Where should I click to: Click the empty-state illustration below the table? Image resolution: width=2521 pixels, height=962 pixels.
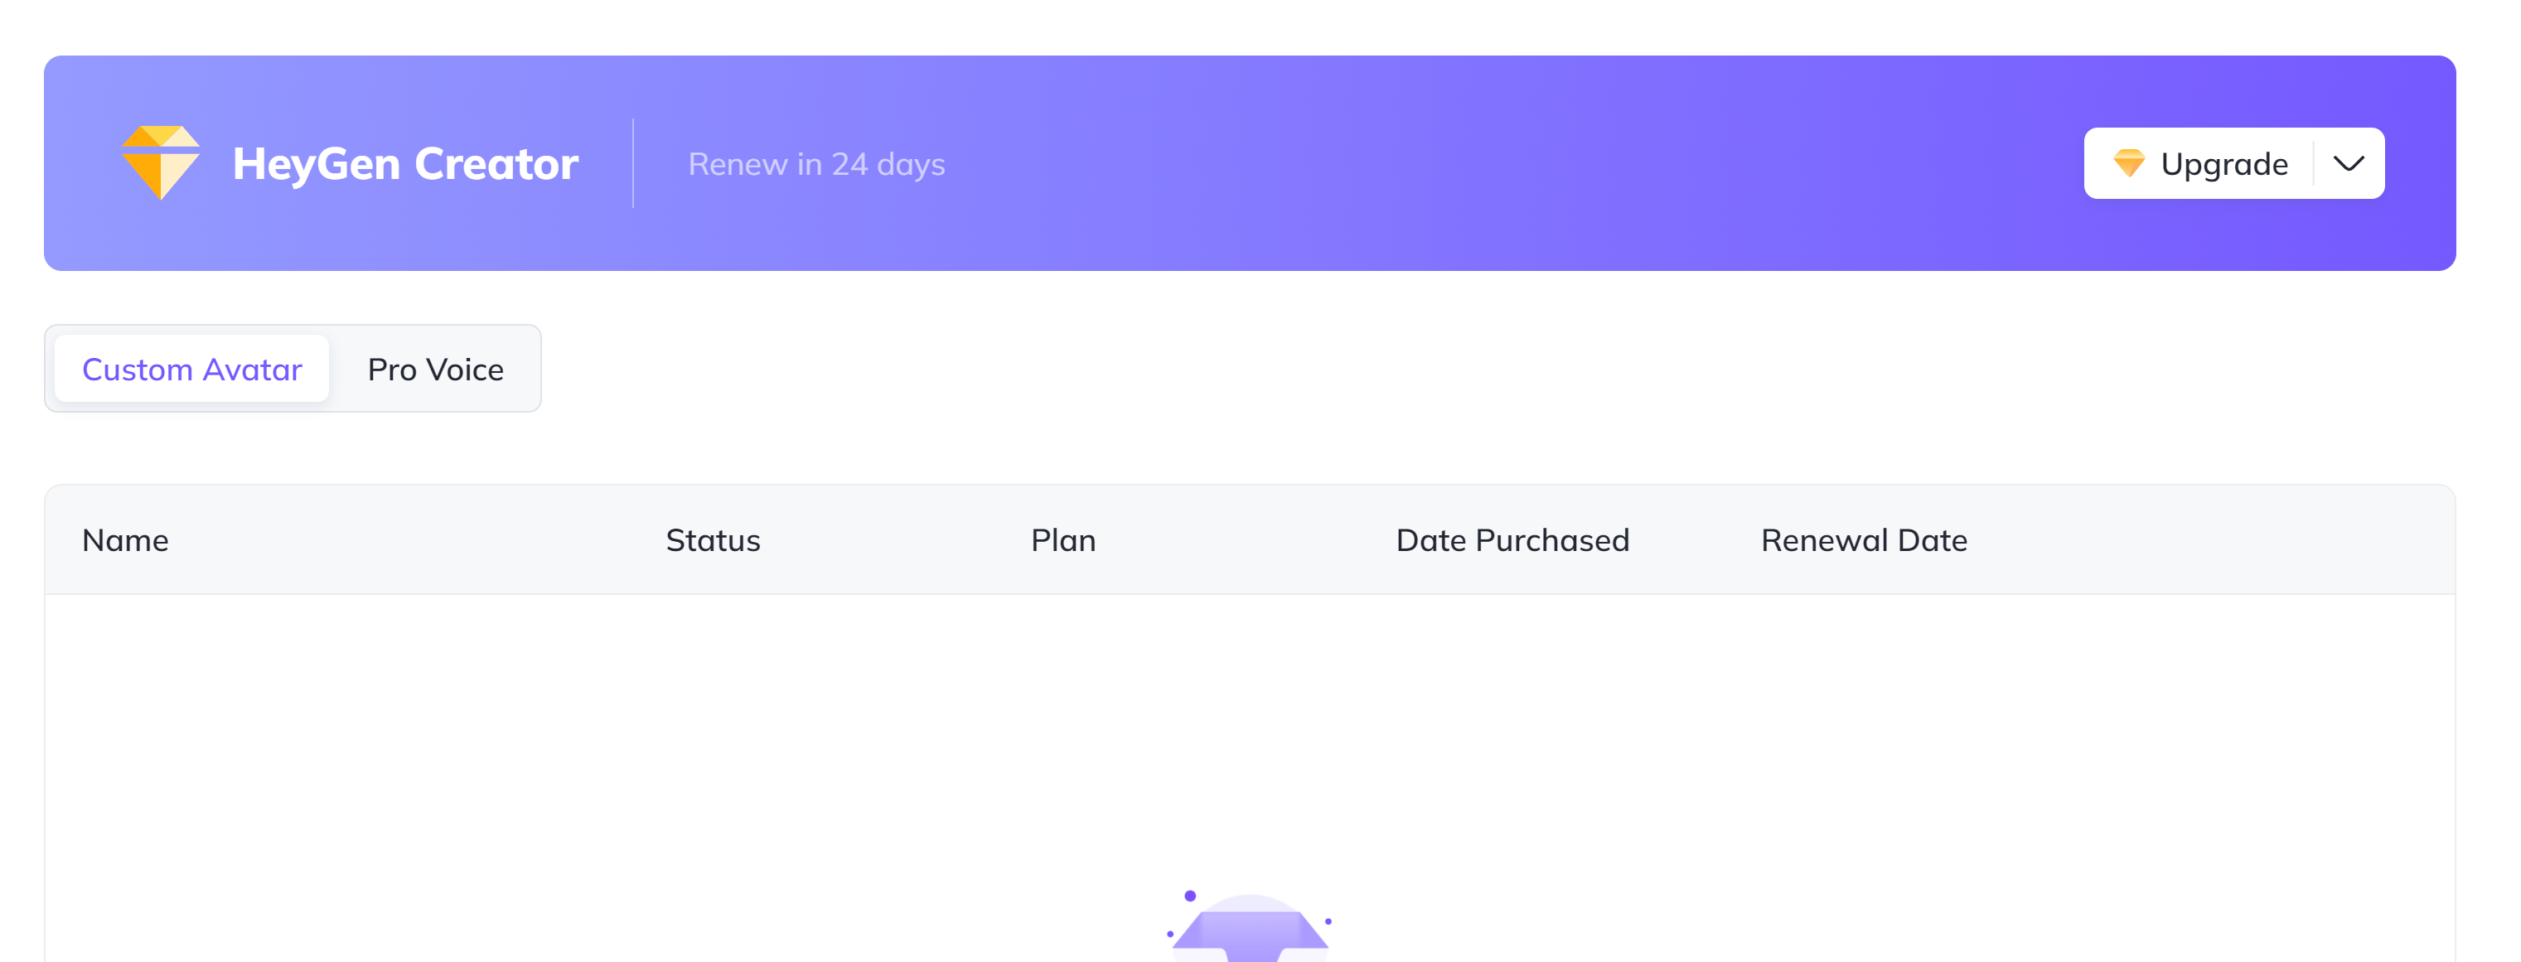click(x=1250, y=928)
